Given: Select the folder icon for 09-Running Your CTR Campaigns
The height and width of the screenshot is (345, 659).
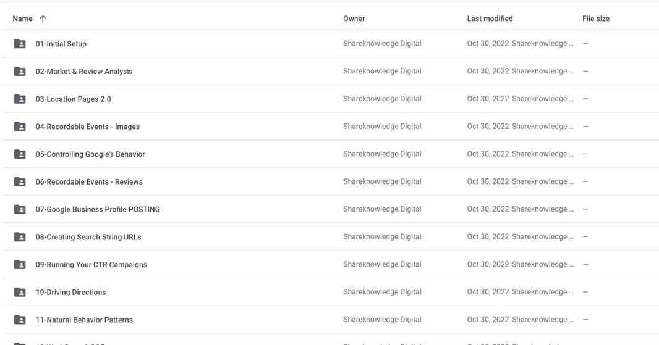Looking at the screenshot, I should 20,264.
